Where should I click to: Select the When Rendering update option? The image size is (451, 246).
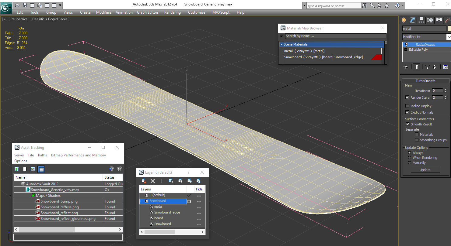(x=409, y=158)
